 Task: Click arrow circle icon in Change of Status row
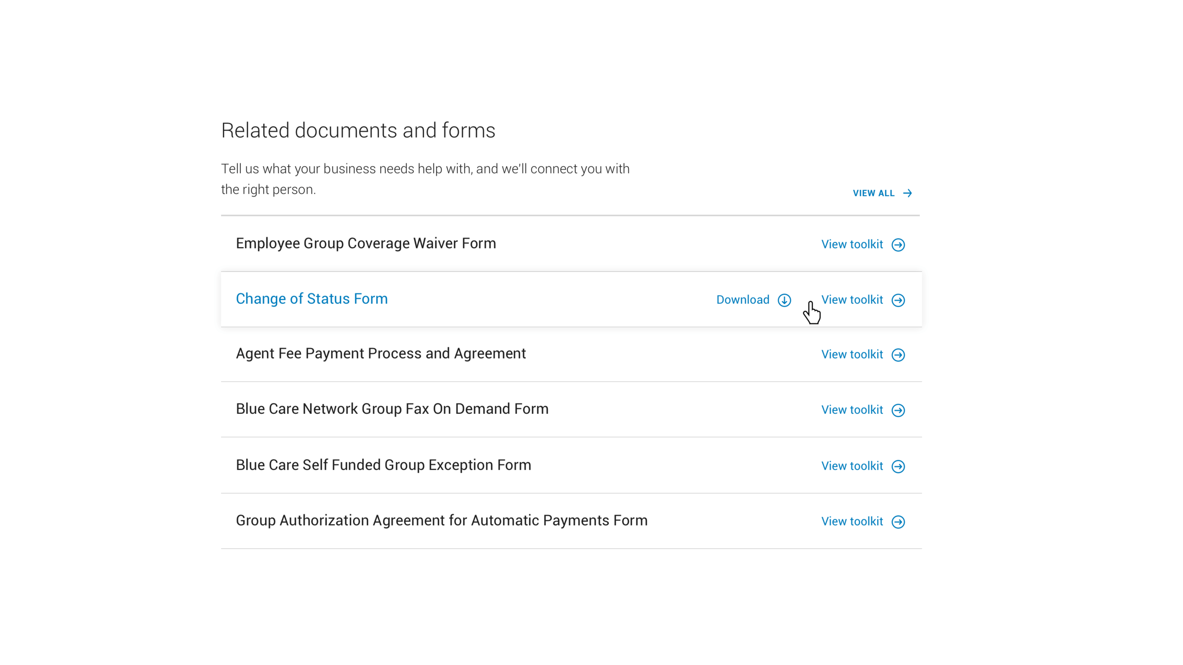click(x=898, y=300)
